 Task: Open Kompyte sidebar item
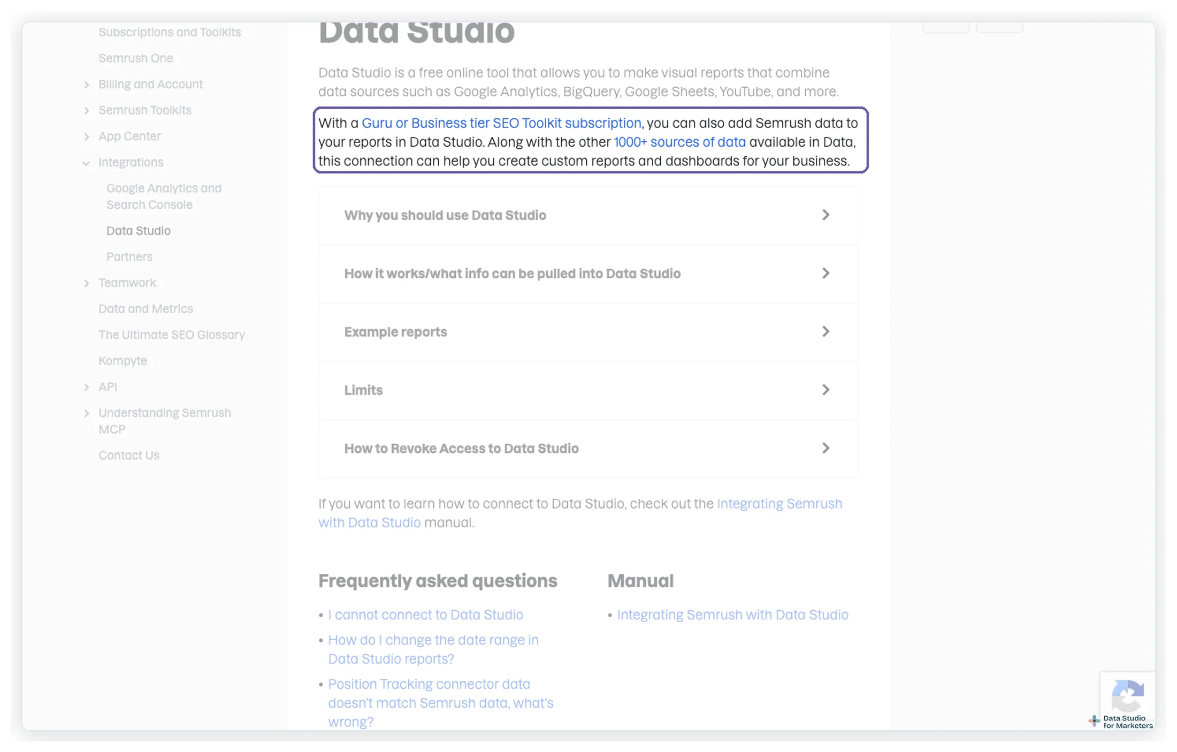click(x=123, y=361)
